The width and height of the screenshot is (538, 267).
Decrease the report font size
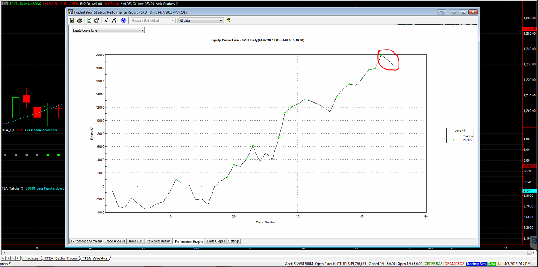coord(106,20)
